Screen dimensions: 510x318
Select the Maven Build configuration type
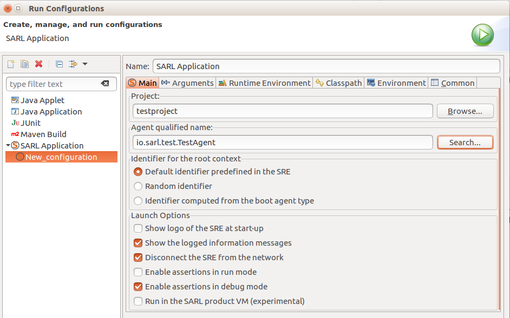(x=38, y=134)
